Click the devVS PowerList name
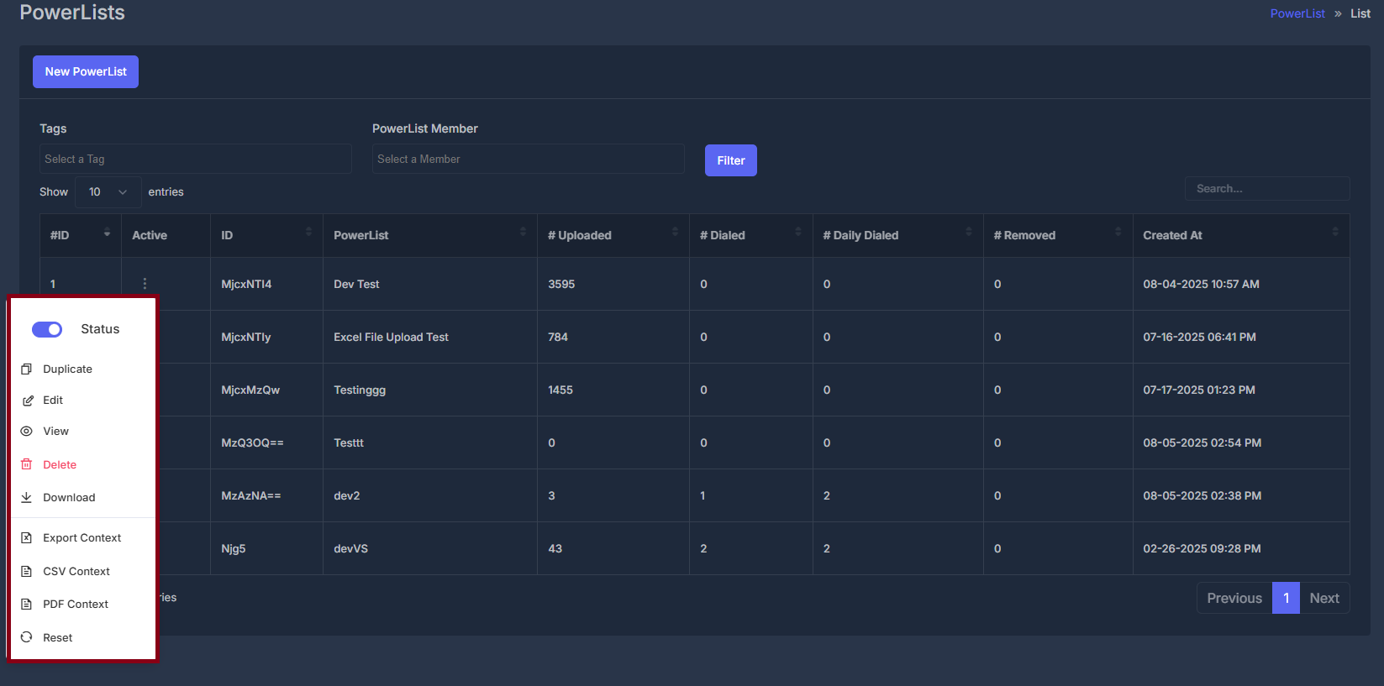 pyautogui.click(x=351, y=548)
